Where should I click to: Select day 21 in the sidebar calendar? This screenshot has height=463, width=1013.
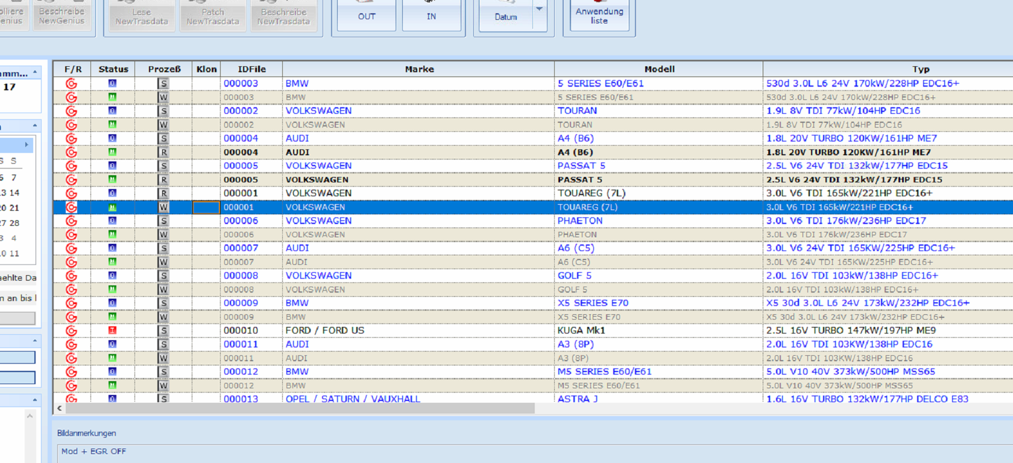[14, 208]
